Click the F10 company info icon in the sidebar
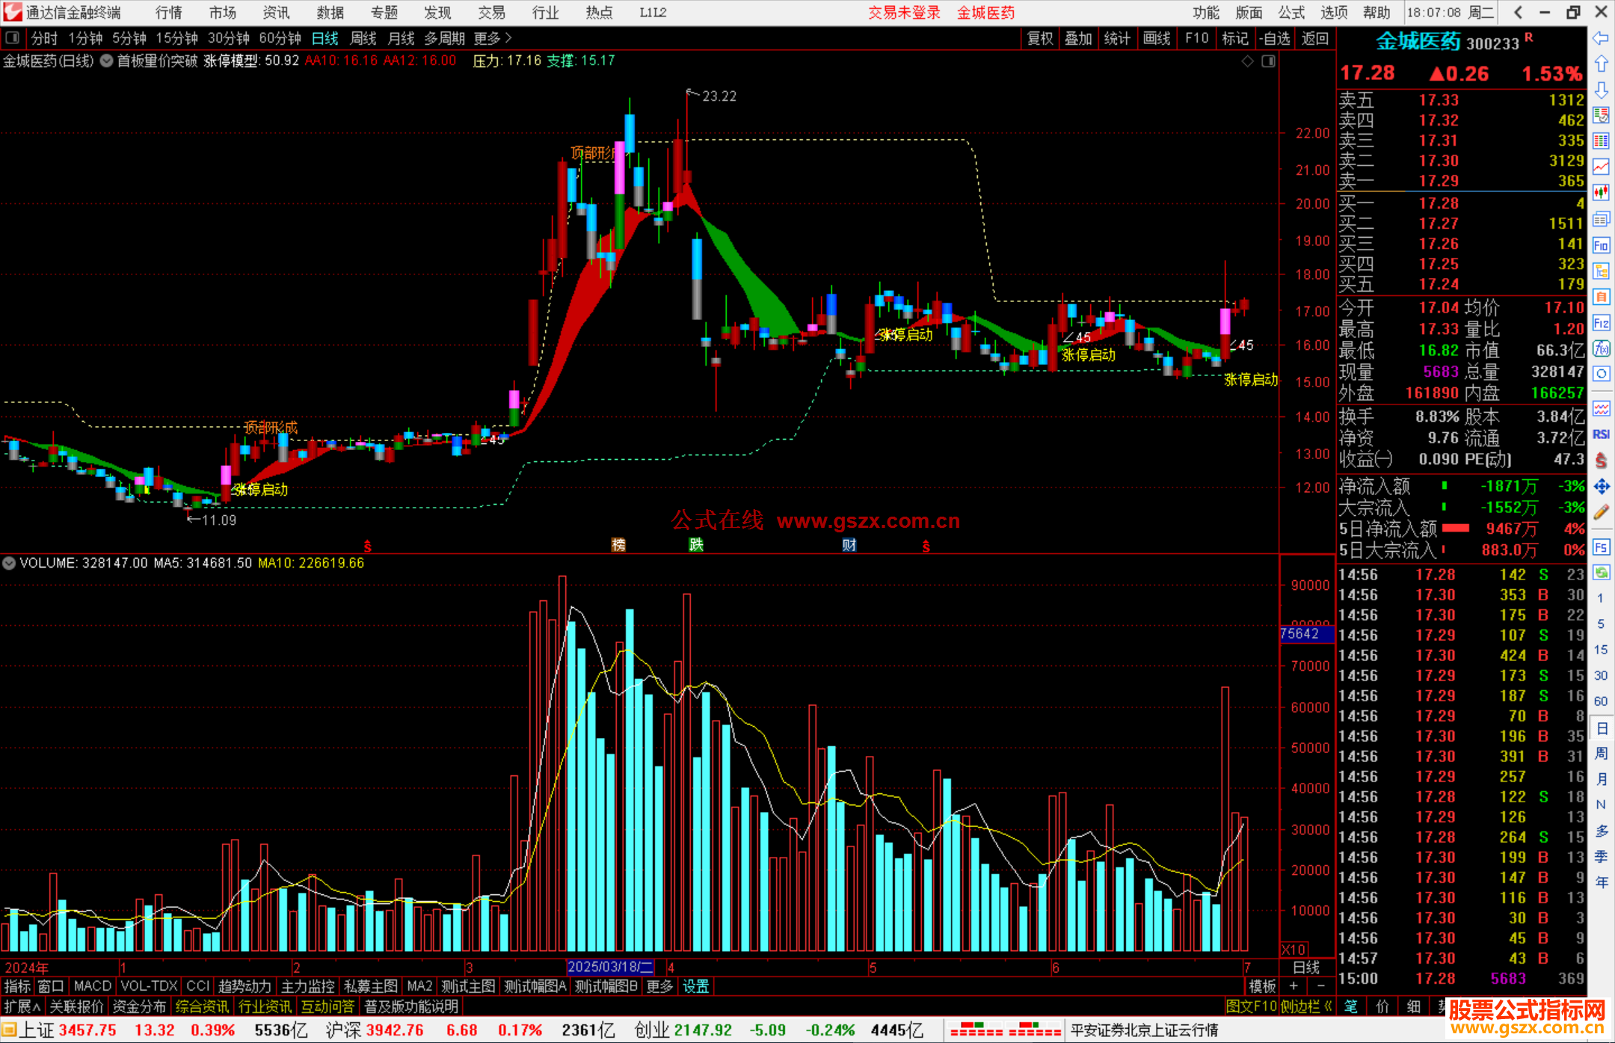 click(1601, 245)
